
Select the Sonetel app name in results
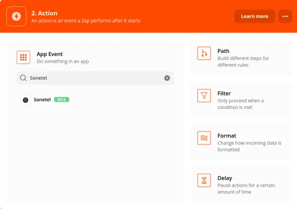pos(42,100)
